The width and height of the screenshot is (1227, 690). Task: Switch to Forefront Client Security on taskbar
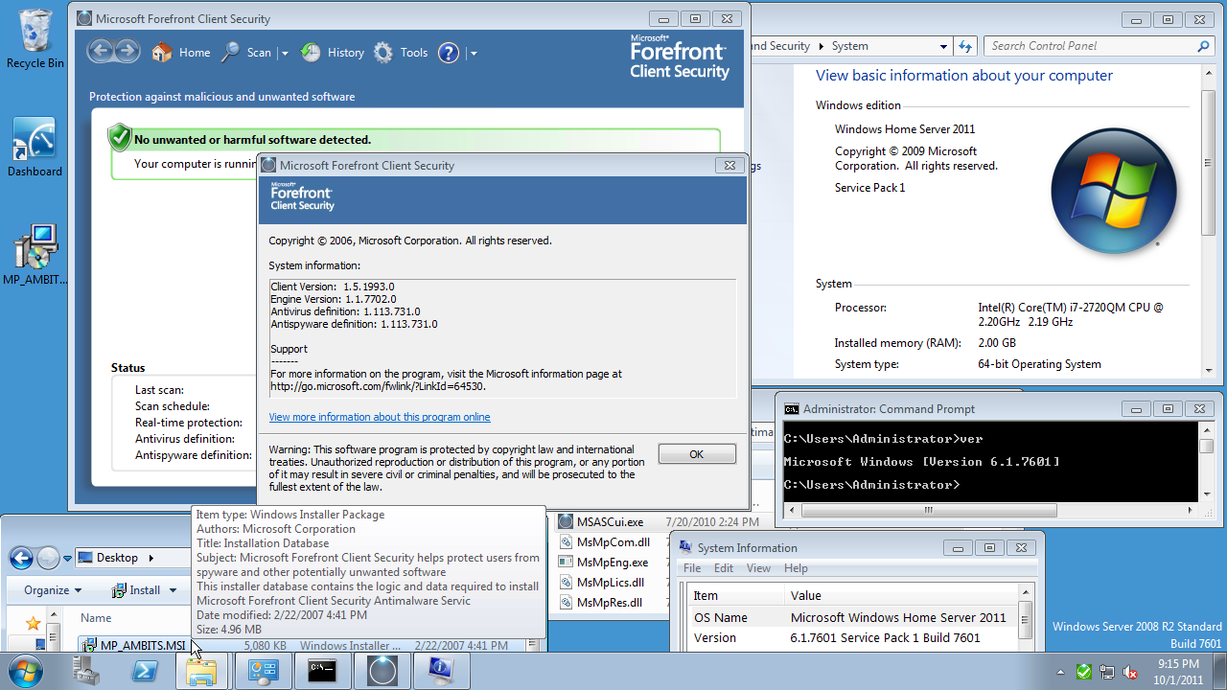coord(381,672)
